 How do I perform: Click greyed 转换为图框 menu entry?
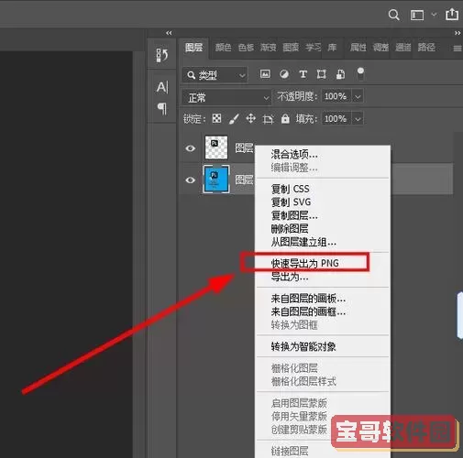[x=294, y=325]
